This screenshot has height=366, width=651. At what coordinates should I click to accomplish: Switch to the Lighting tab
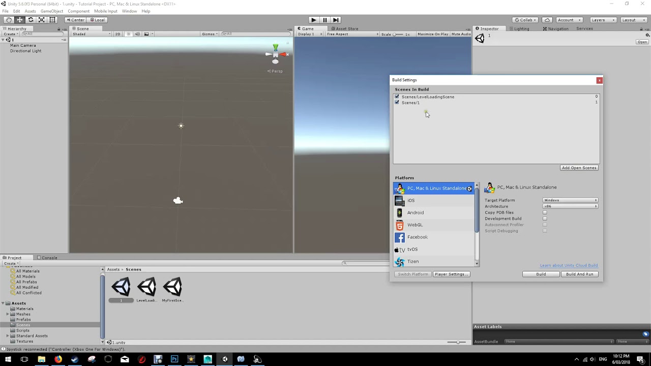521,28
